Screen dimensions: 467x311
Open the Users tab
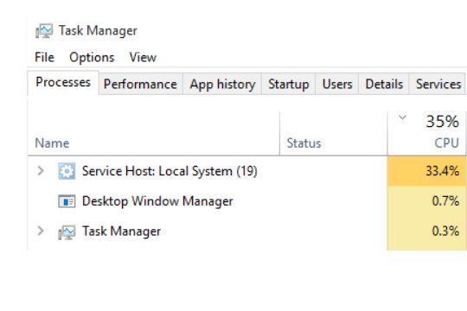pyautogui.click(x=337, y=84)
